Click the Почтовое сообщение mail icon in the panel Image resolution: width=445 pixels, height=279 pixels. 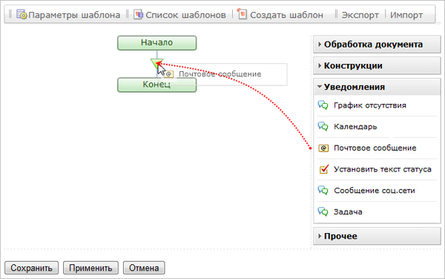click(x=323, y=148)
